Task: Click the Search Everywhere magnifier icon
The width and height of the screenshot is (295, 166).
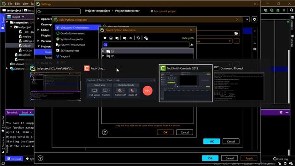Action: click(x=291, y=10)
